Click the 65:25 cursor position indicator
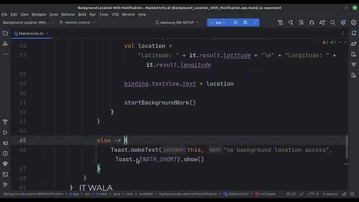Image resolution: width=359 pixels, height=202 pixels. click(291, 194)
